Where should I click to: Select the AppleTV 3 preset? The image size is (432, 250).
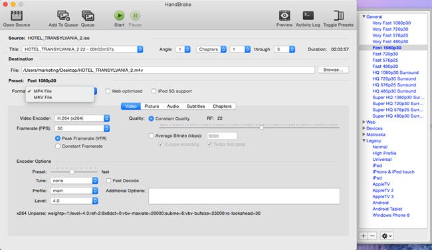(383, 197)
